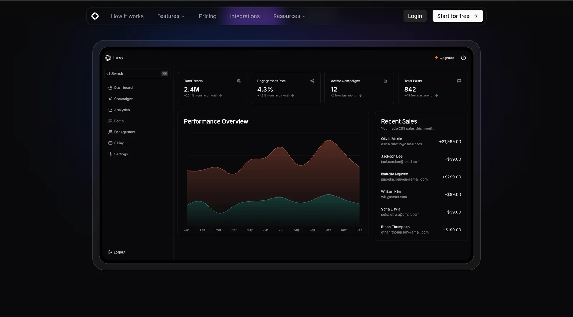The width and height of the screenshot is (573, 317).
Task: Click the Oct label on the chart axis
Action: click(328, 230)
